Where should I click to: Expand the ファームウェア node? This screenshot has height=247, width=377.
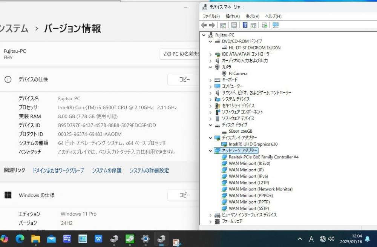click(x=210, y=221)
